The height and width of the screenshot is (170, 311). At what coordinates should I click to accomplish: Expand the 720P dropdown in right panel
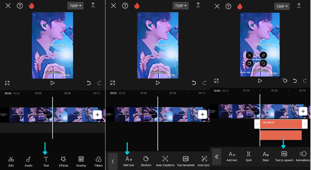coord(282,6)
